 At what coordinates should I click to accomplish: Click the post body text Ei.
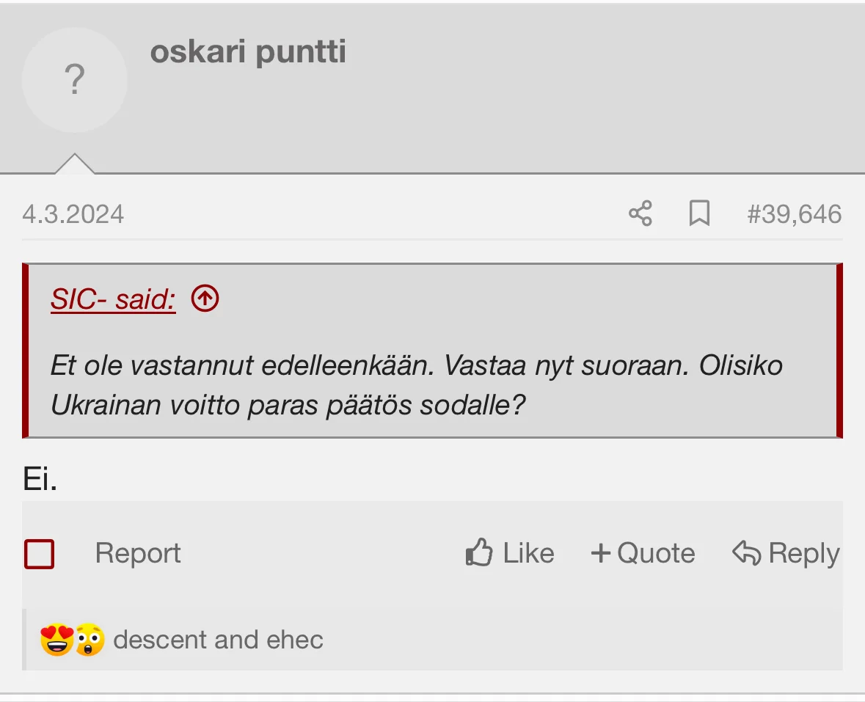40,480
